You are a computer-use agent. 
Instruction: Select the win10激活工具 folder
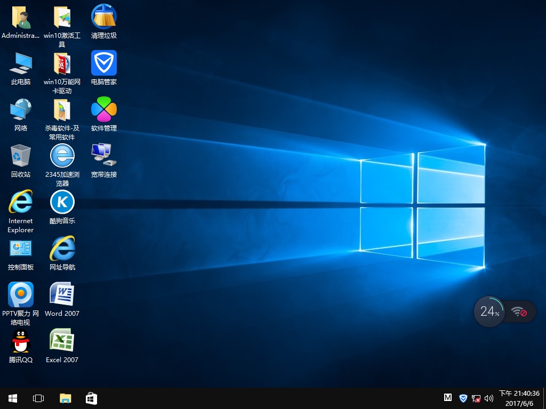point(62,17)
